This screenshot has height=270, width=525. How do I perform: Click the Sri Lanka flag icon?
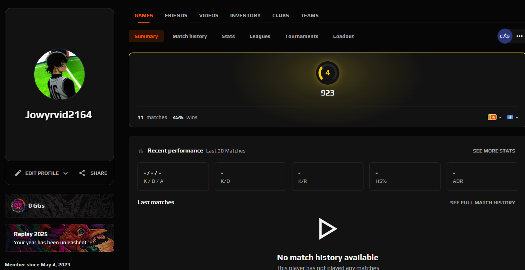(492, 117)
